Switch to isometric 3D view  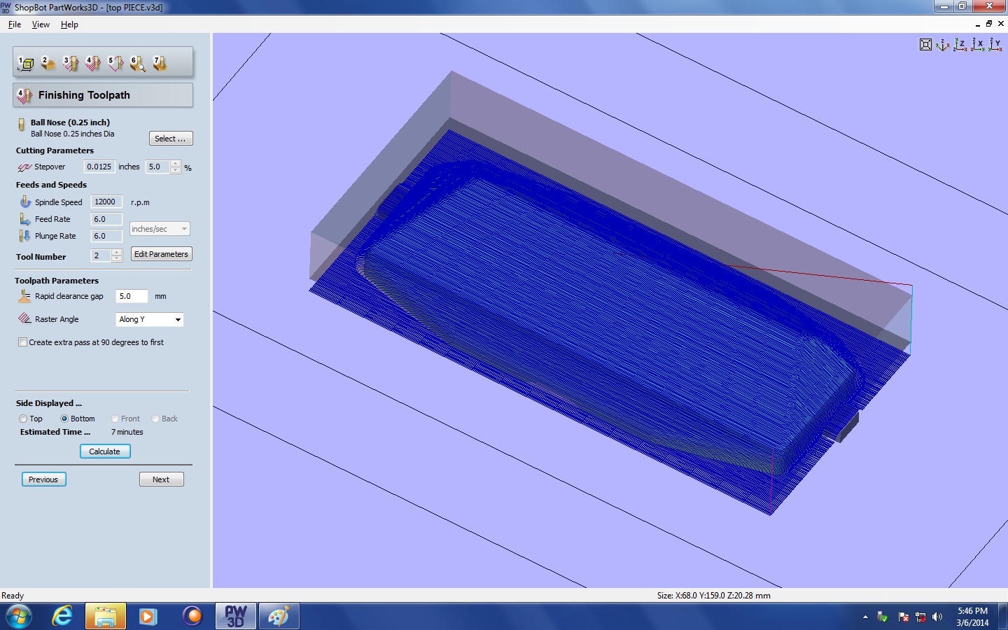tap(943, 45)
